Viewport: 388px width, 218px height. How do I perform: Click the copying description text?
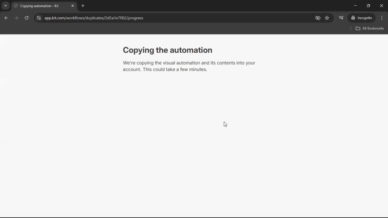point(189,66)
